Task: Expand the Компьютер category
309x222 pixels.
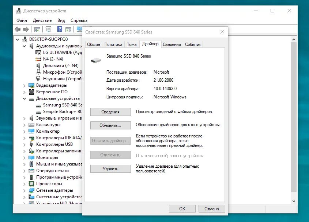Action: tap(24, 132)
